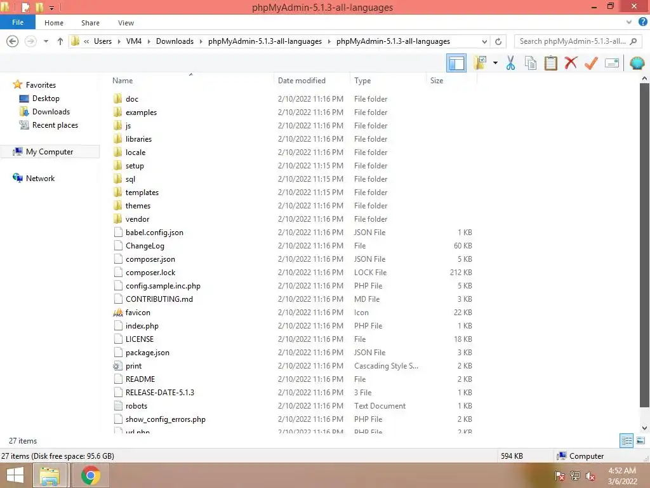650x488 pixels.
Task: Go up one folder level arrow
Action: pyautogui.click(x=60, y=41)
